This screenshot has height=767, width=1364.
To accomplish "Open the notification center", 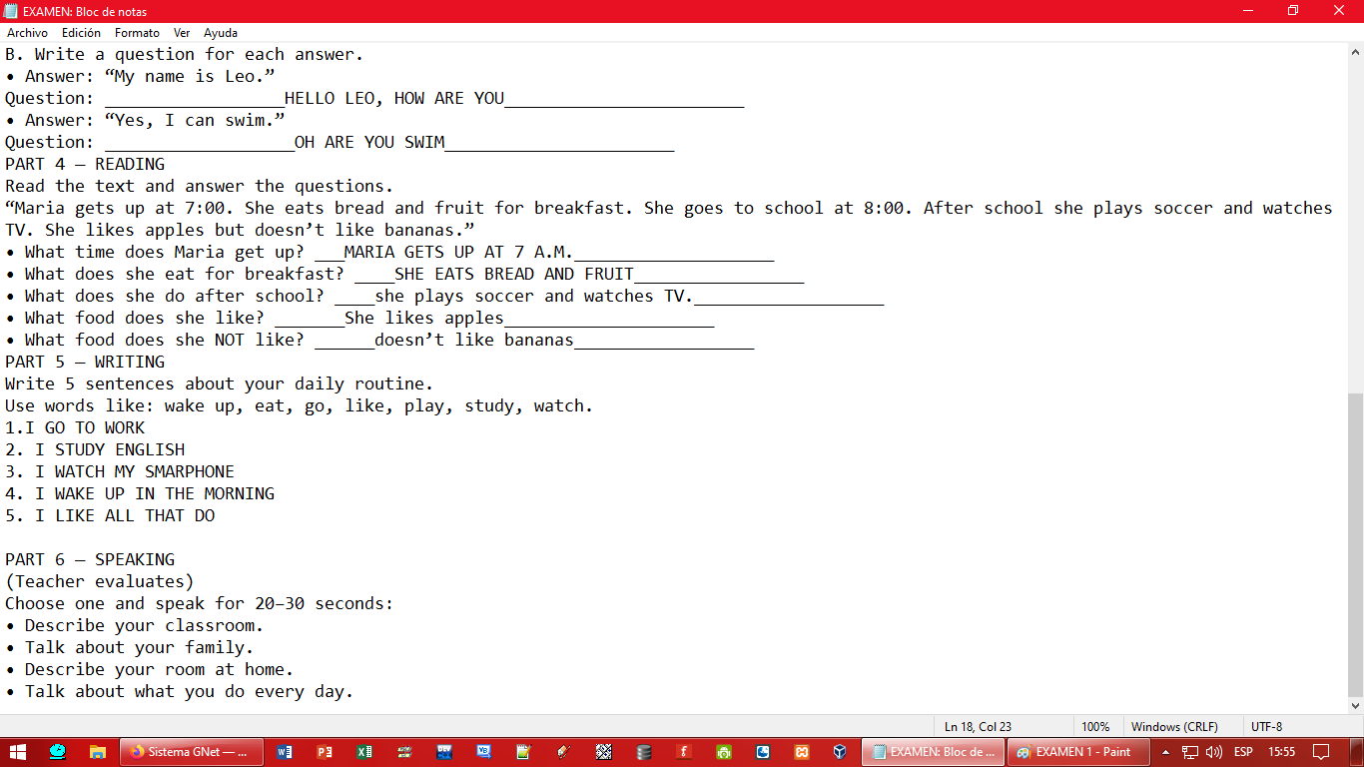I will pos(1321,752).
